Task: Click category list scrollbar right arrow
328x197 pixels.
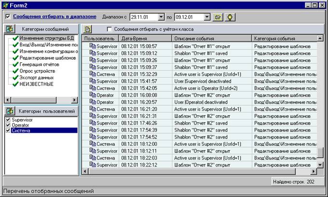Action: pyautogui.click(x=74, y=100)
